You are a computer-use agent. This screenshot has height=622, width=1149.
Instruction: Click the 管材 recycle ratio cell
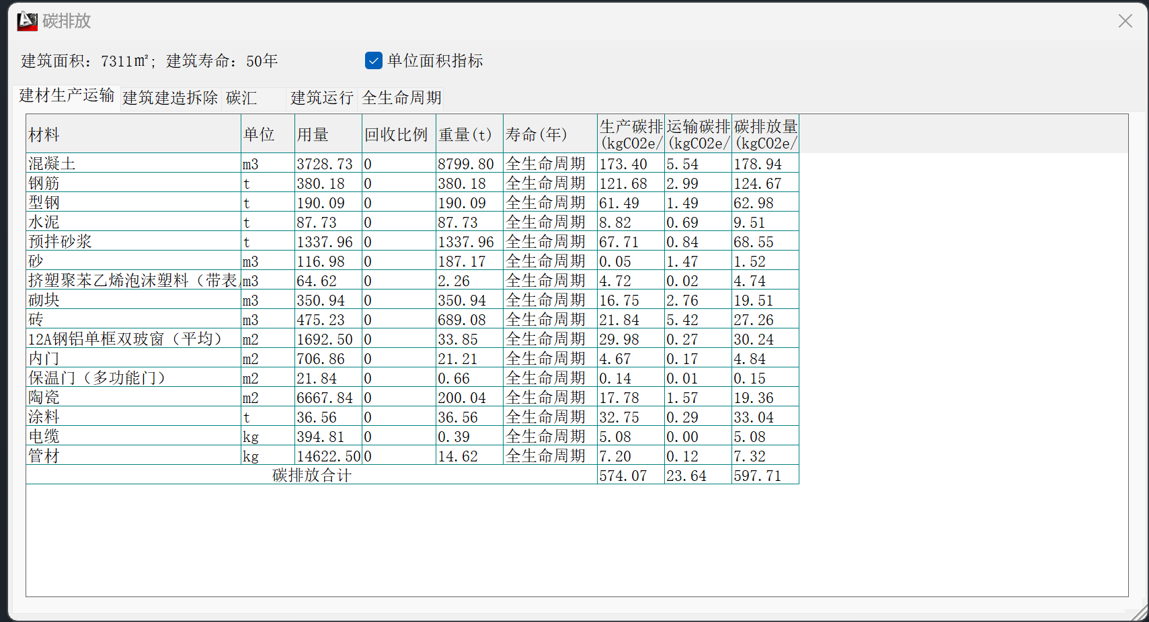pyautogui.click(x=399, y=456)
